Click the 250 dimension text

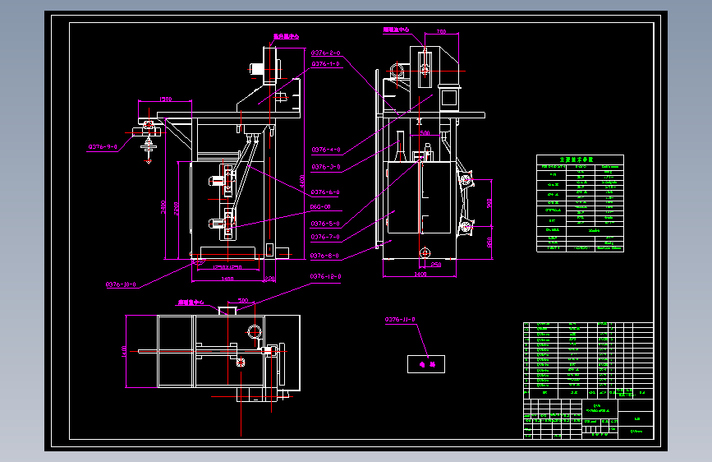coord(436,265)
